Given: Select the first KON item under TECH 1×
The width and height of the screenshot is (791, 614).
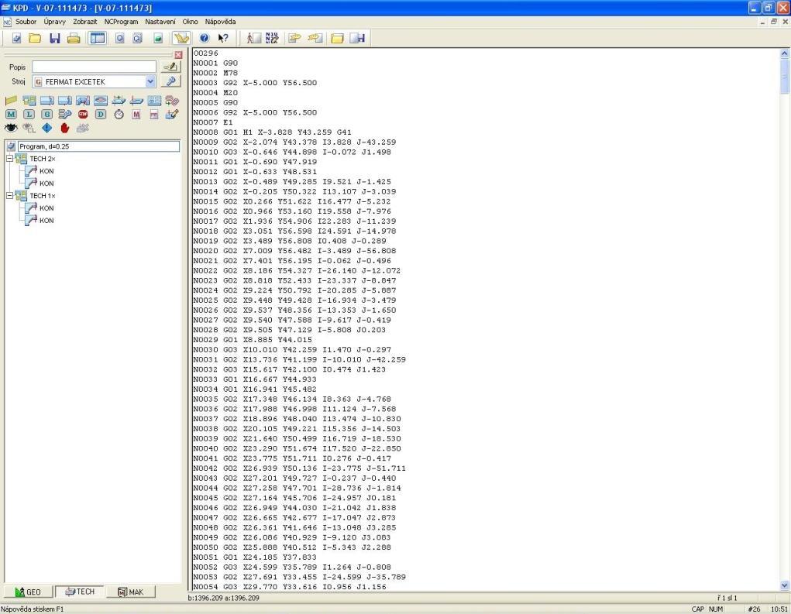Looking at the screenshot, I should 46,208.
